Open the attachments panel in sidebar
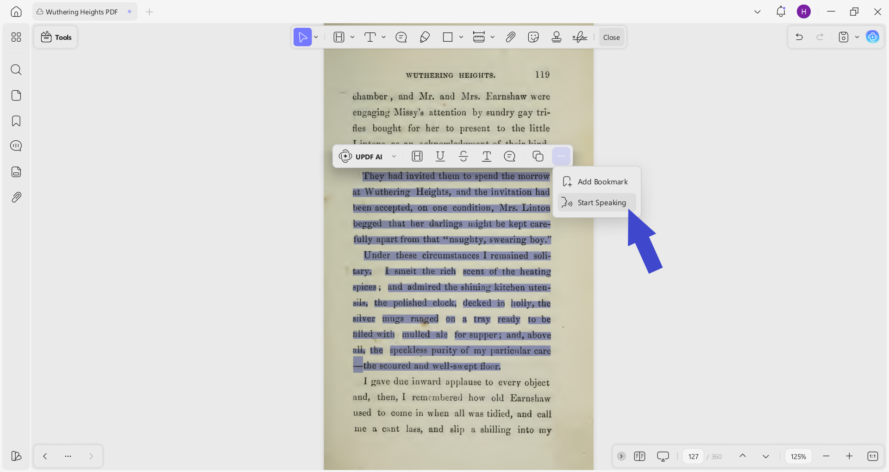This screenshot has height=472, width=889. 16,197
